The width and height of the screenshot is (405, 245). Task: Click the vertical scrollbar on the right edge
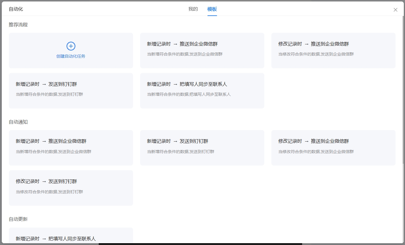click(404, 90)
